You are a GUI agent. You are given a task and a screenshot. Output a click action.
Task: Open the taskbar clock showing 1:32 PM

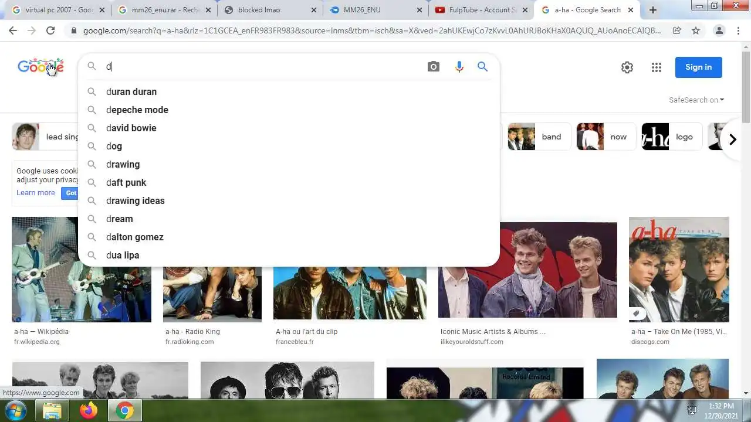tap(721, 410)
